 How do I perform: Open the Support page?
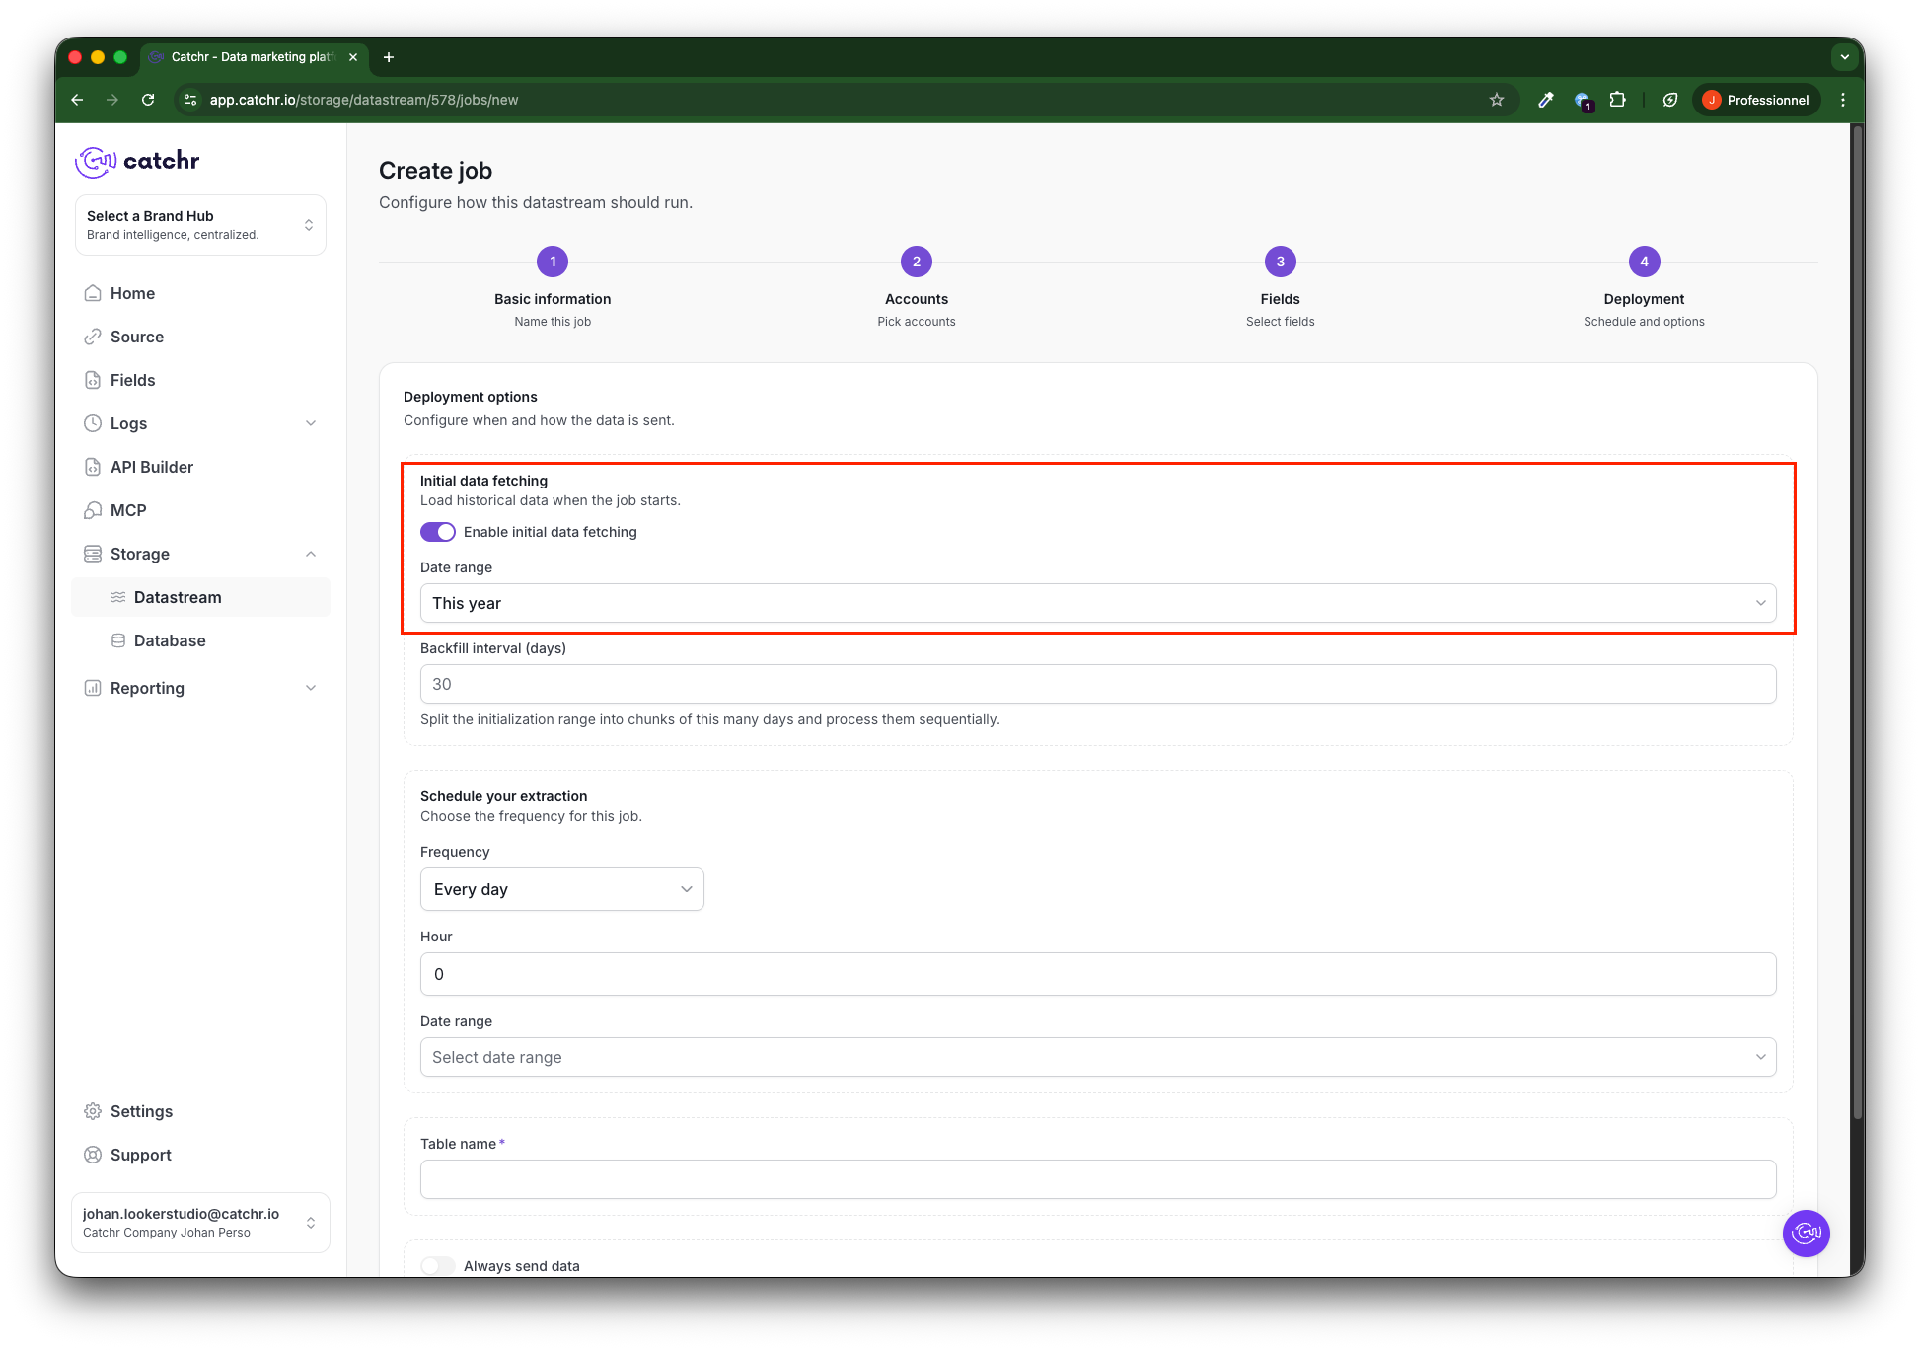[140, 1155]
